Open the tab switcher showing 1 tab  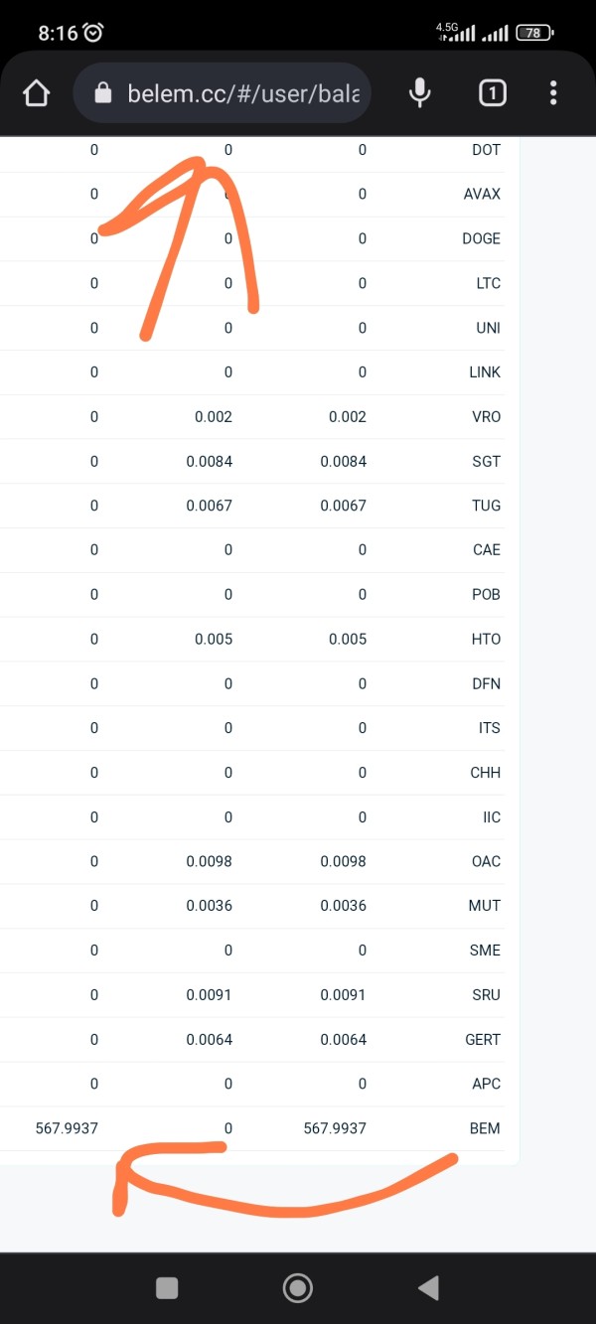pyautogui.click(x=492, y=93)
